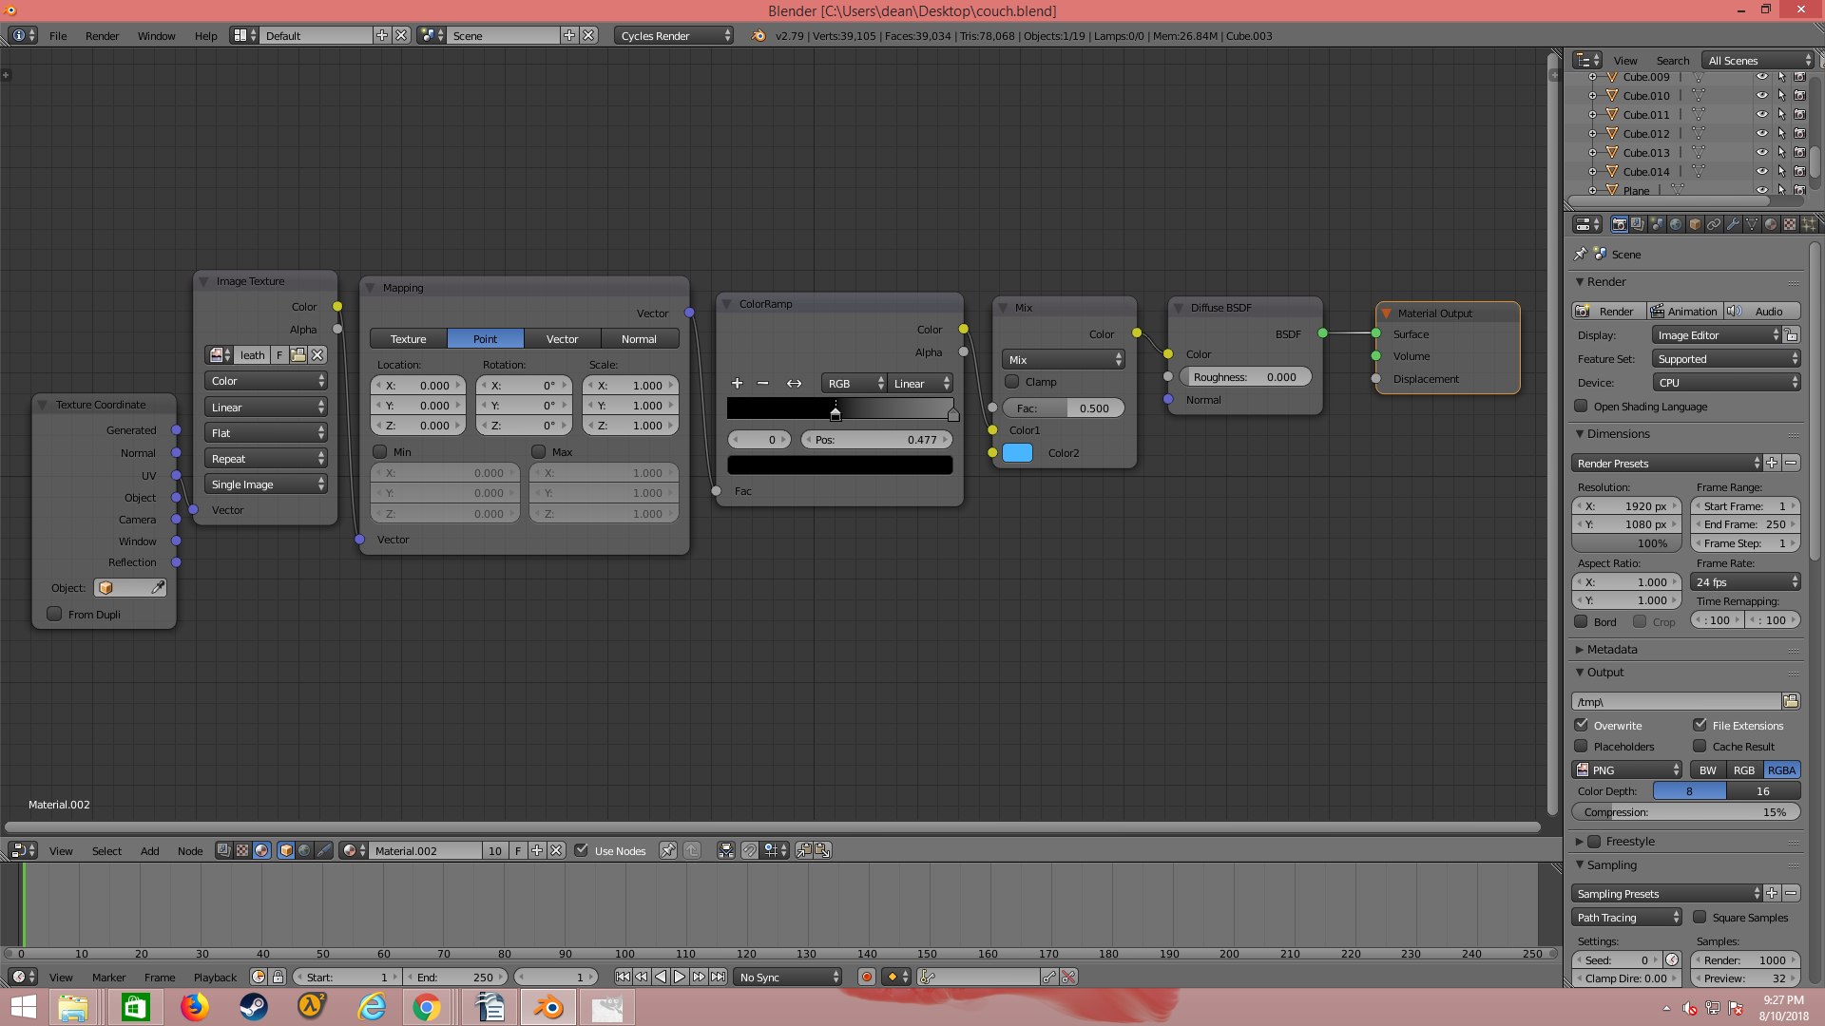
Task: Click the Animation render button
Action: tap(1684, 311)
